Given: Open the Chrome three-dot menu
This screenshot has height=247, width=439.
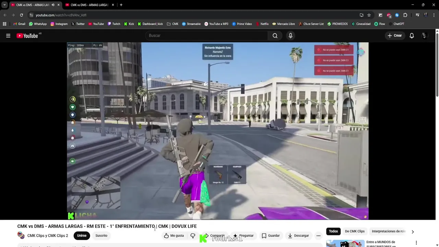Looking at the screenshot, I should point(434,15).
